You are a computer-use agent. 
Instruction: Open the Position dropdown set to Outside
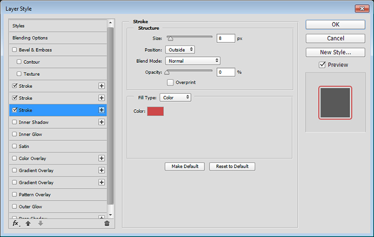click(180, 49)
